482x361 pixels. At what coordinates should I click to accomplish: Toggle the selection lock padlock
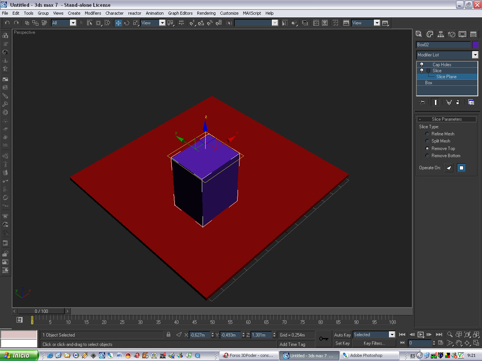point(168,334)
